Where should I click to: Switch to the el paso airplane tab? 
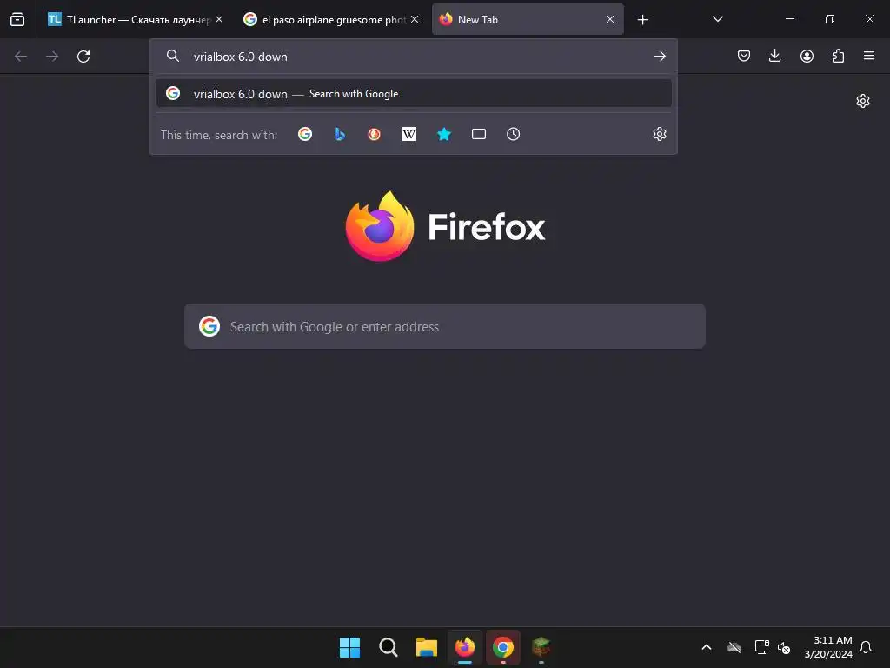point(331,19)
